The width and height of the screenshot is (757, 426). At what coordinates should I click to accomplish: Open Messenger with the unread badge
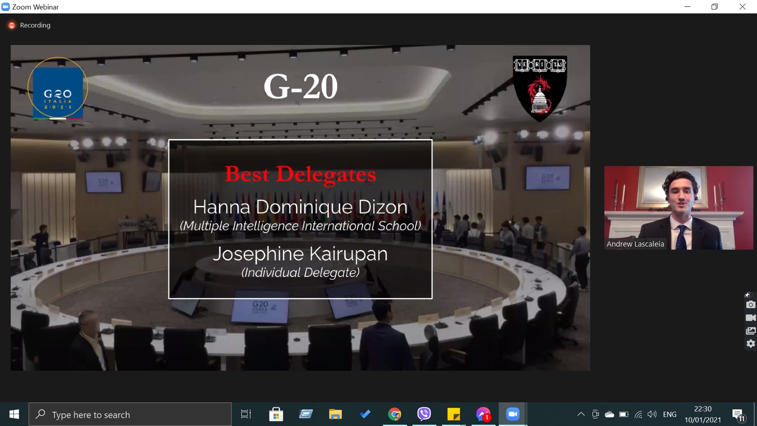click(483, 415)
